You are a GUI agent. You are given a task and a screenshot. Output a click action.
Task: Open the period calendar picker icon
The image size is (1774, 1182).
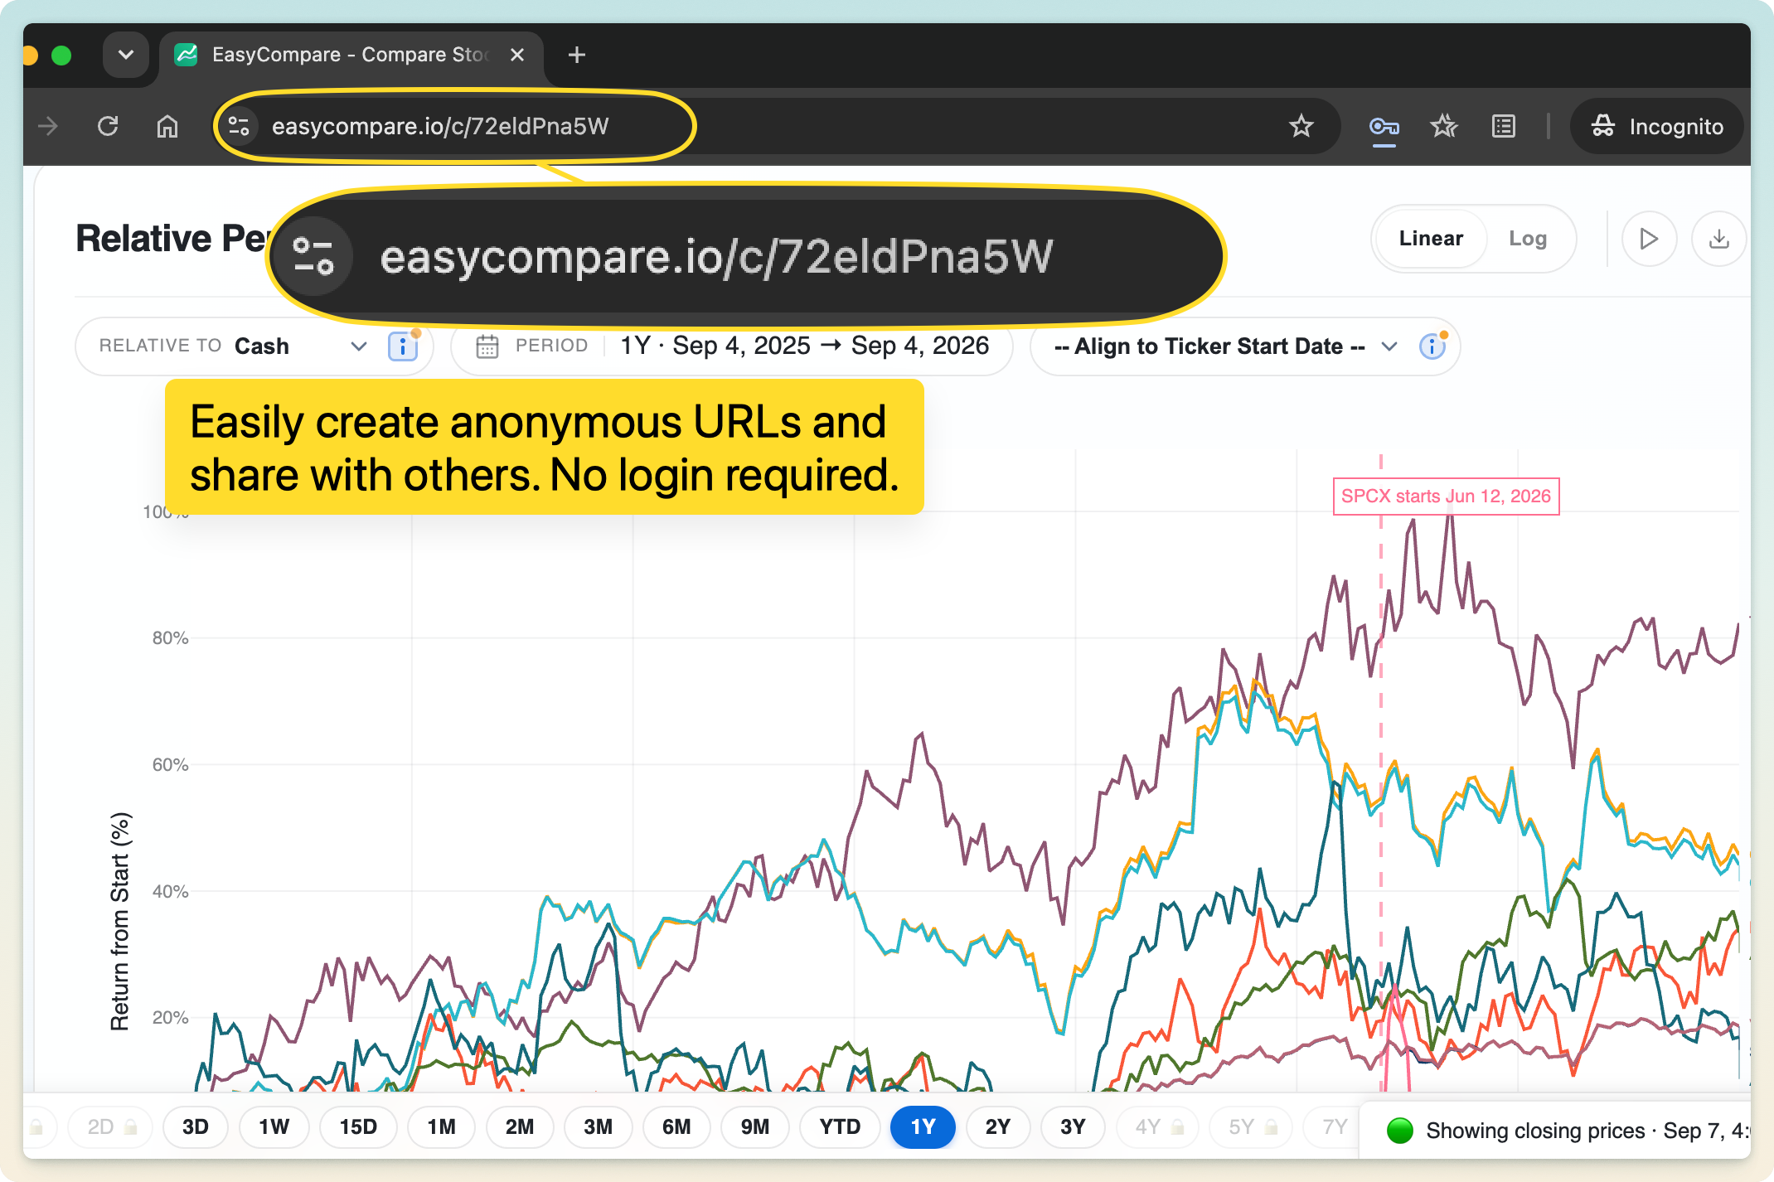point(487,346)
